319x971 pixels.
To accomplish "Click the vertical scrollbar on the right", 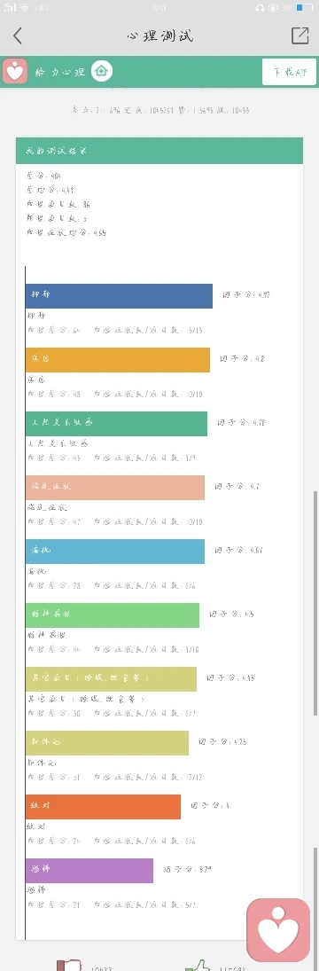I will point(316,604).
